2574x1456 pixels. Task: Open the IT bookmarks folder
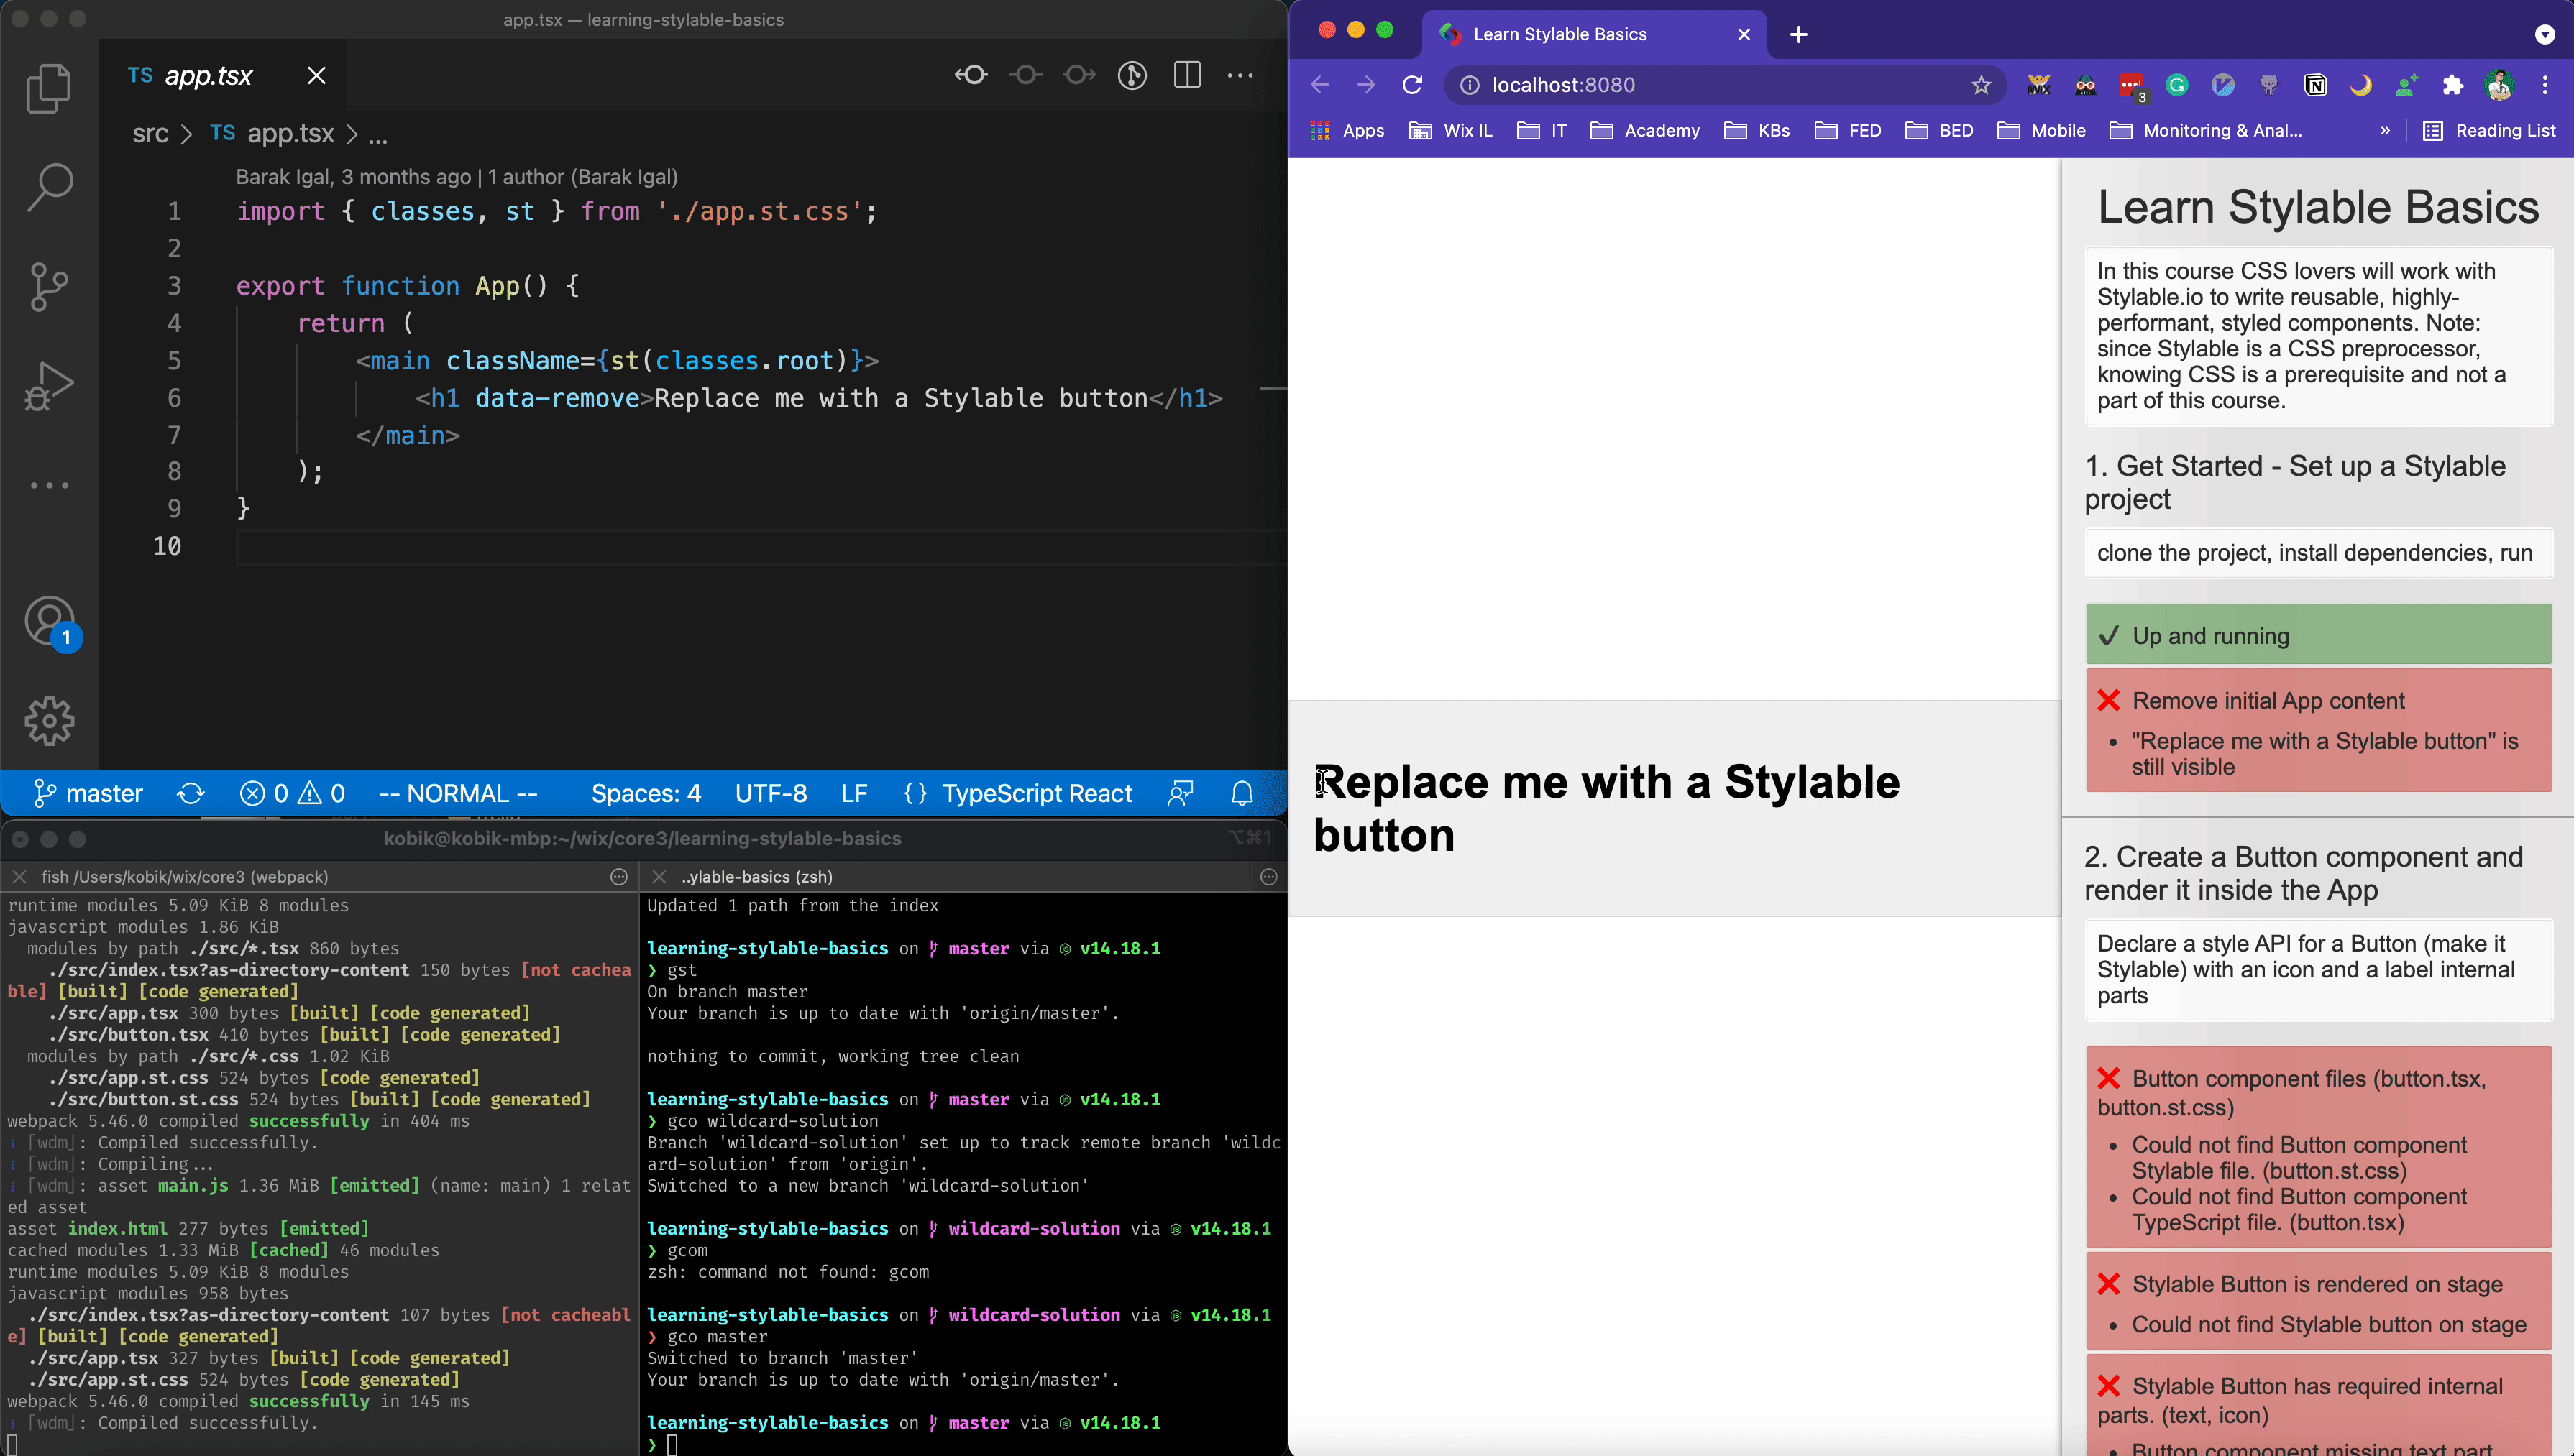[1542, 131]
